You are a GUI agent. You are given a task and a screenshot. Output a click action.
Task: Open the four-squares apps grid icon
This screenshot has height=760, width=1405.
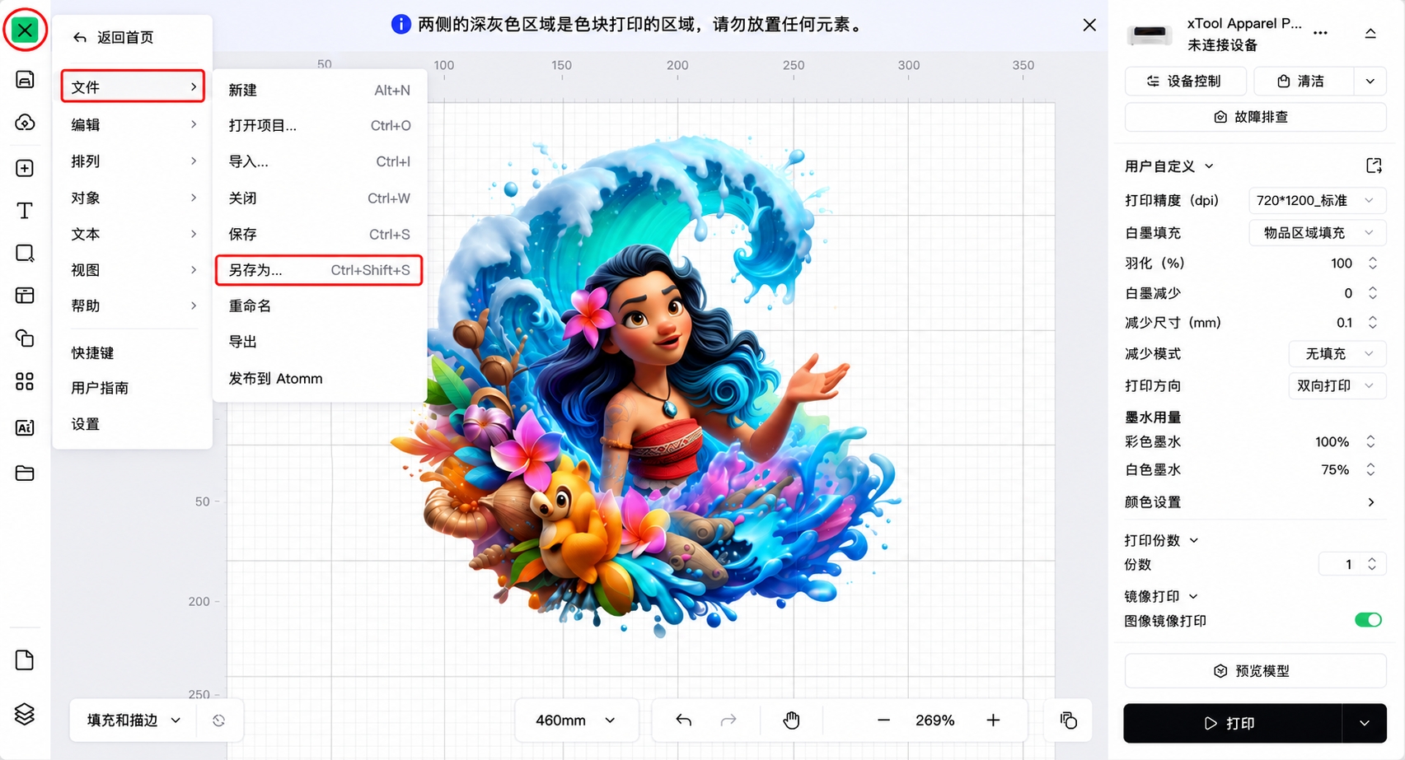25,381
